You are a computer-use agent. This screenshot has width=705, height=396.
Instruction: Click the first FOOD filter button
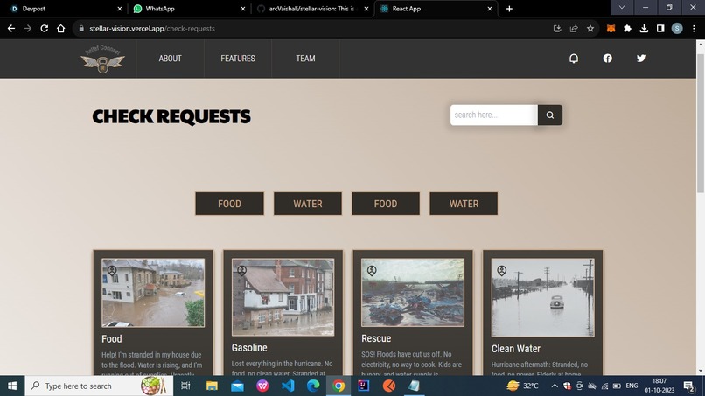[x=230, y=204]
